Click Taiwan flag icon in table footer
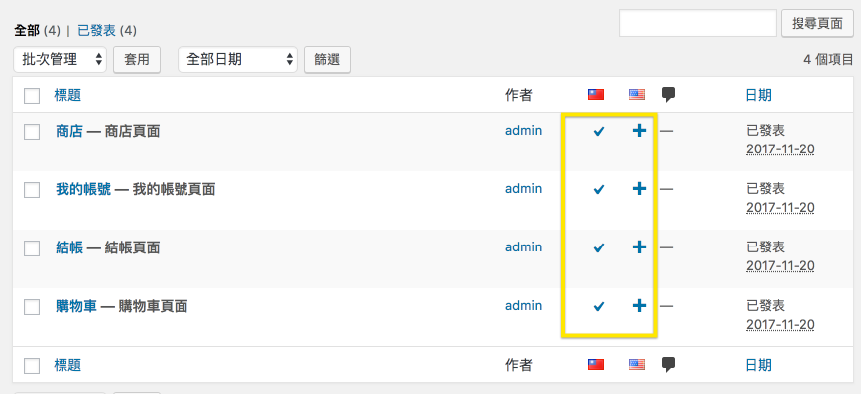 (596, 365)
